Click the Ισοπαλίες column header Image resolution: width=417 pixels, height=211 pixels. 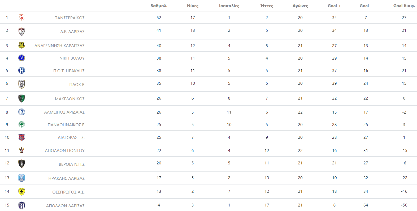click(x=229, y=6)
